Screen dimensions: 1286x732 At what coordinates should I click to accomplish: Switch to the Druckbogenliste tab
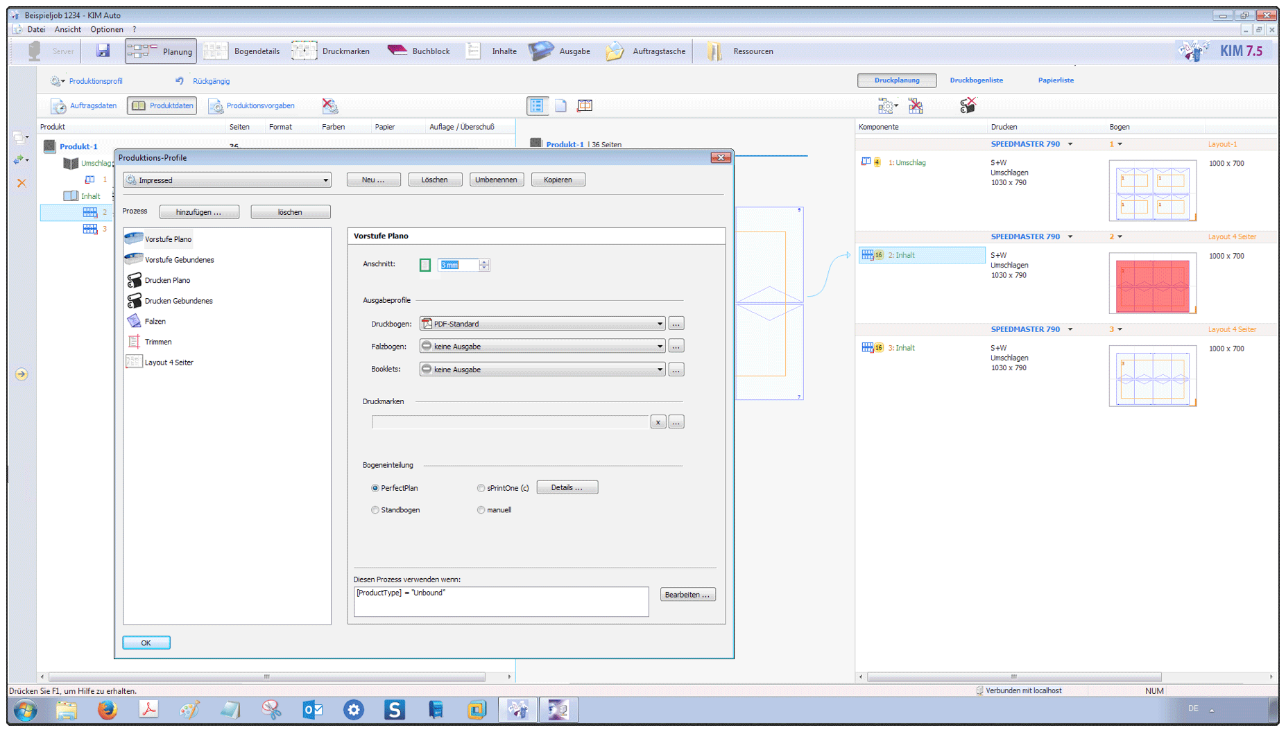[x=976, y=80]
